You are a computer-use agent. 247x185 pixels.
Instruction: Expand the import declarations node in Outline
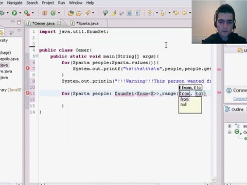point(230,126)
